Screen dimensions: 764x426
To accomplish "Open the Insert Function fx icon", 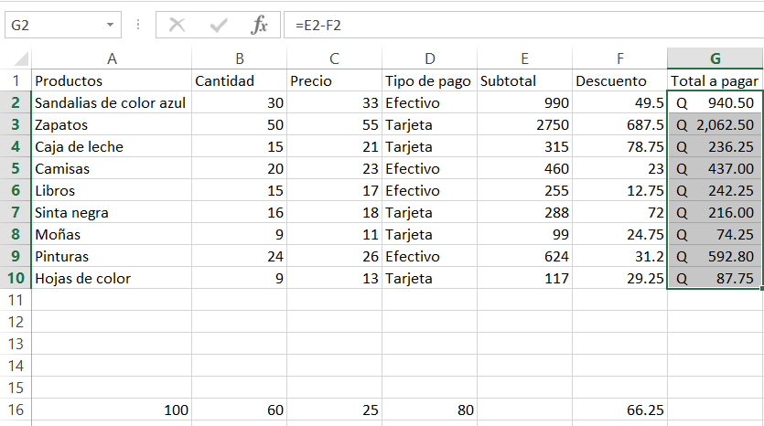I will coord(259,25).
